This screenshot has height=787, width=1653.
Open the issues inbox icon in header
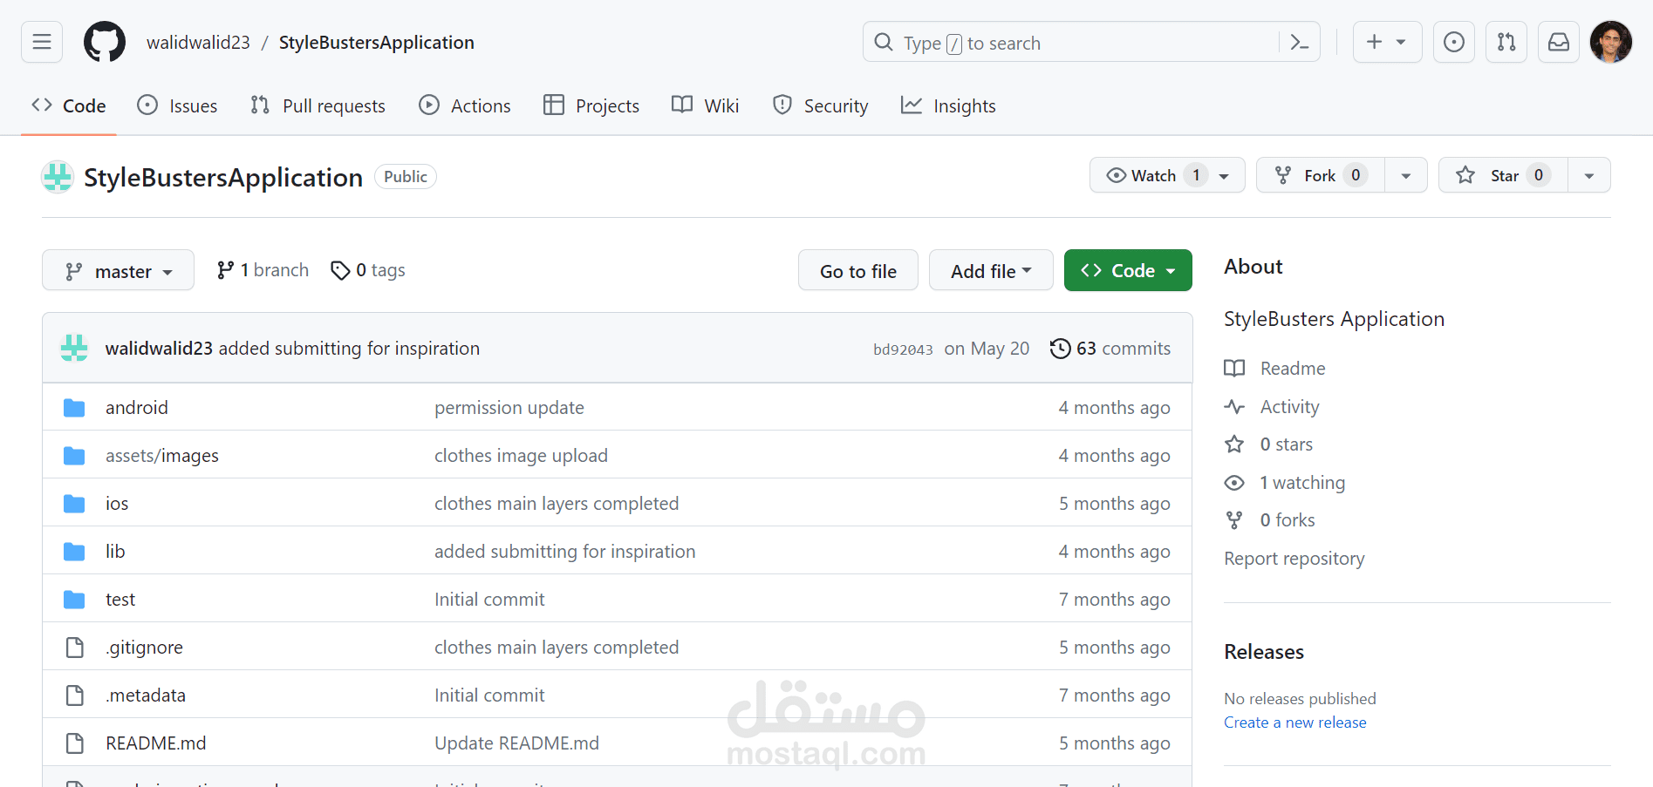[x=1454, y=42]
